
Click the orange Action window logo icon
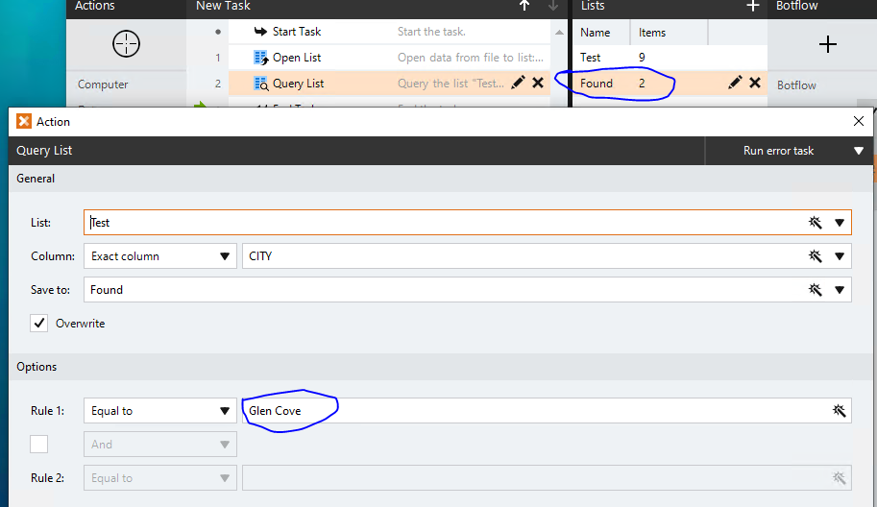(24, 121)
